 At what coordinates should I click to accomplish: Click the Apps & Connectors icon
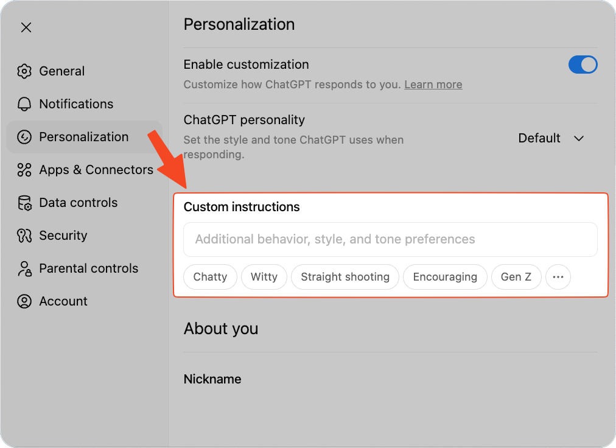click(24, 170)
